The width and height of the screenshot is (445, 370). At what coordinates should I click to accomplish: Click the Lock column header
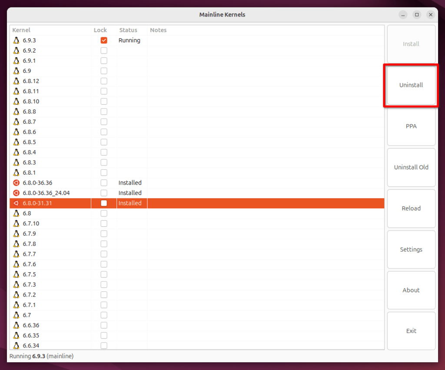pyautogui.click(x=103, y=30)
